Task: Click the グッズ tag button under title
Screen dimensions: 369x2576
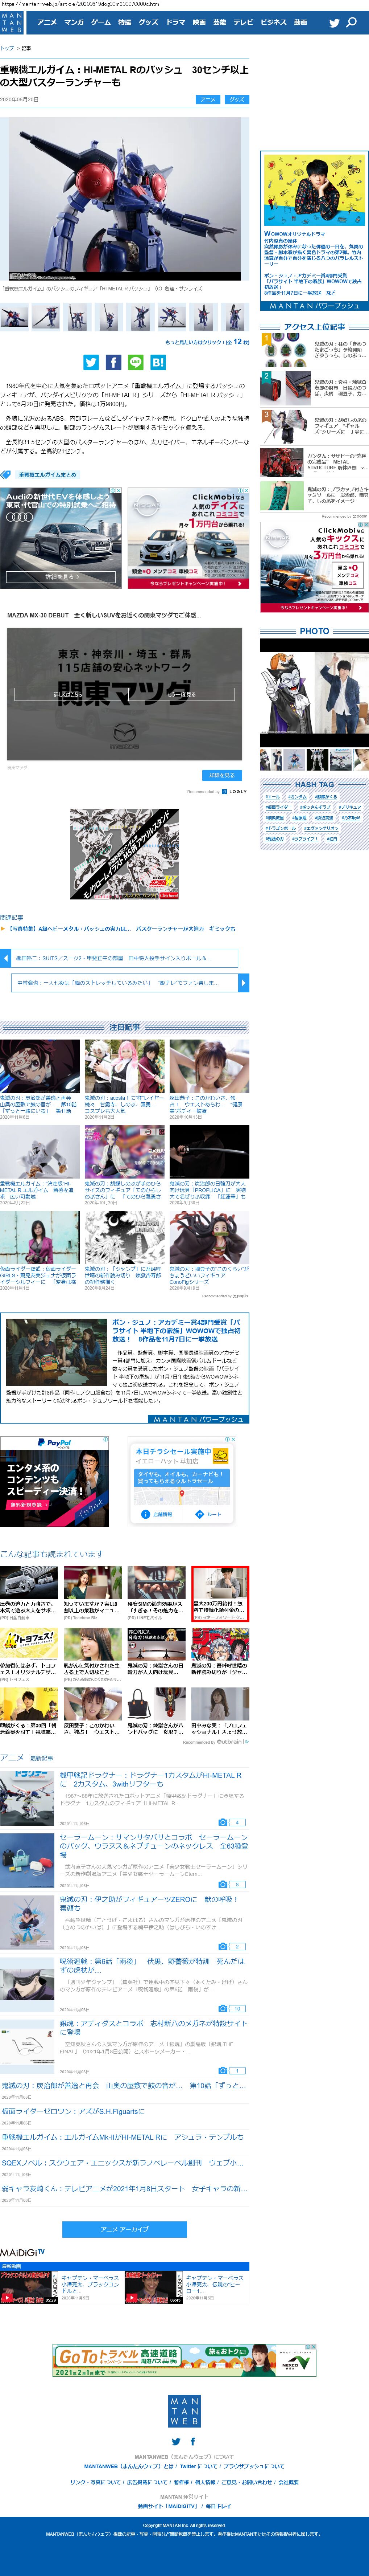Action: click(236, 100)
